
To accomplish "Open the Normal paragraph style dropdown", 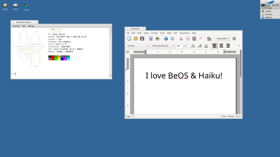I will pos(138,46).
